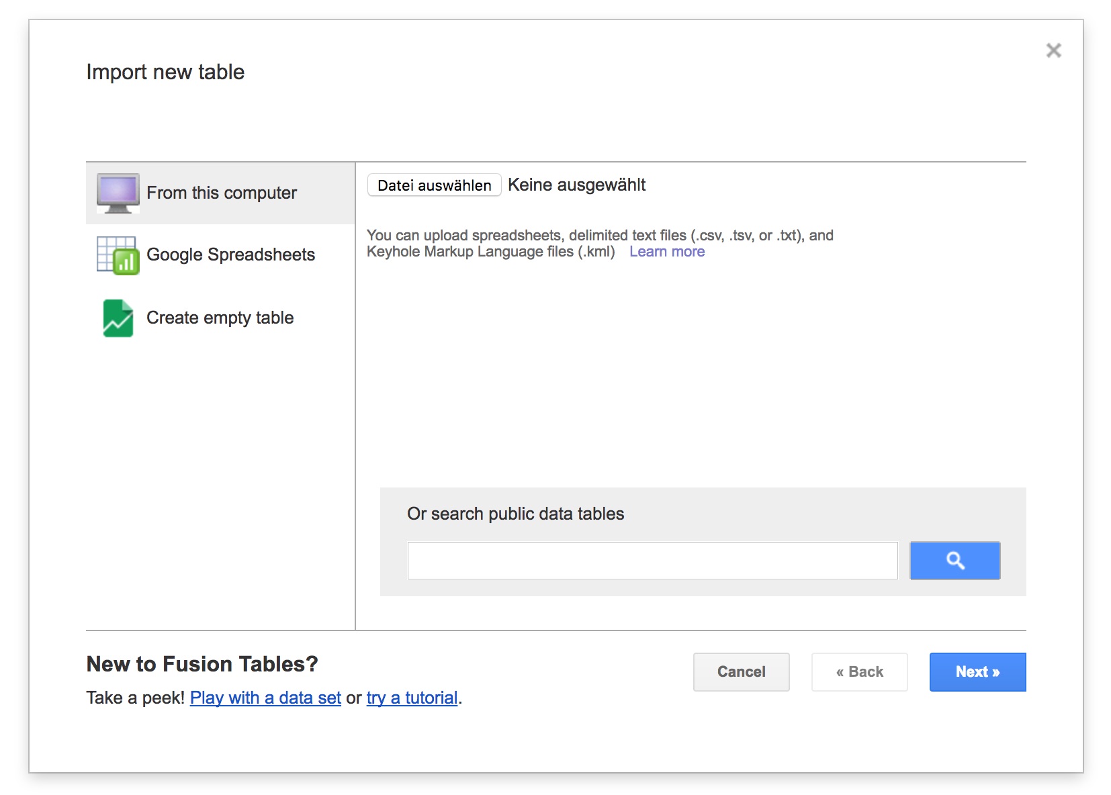This screenshot has width=1111, height=795.
Task: Focus the public data tables search field
Action: [652, 561]
